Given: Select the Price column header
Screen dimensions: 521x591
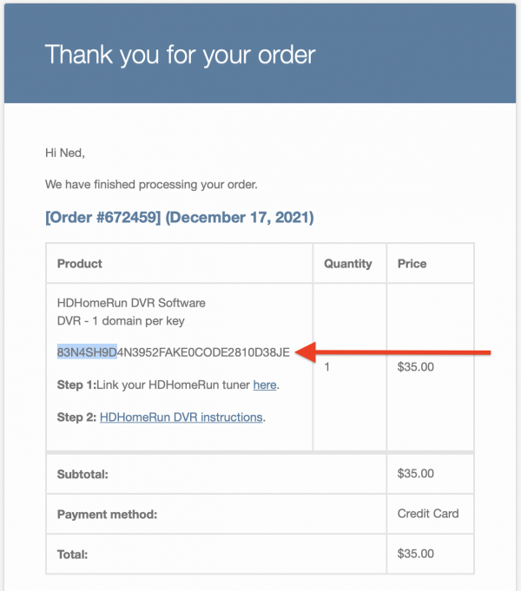Looking at the screenshot, I should pyautogui.click(x=412, y=264).
